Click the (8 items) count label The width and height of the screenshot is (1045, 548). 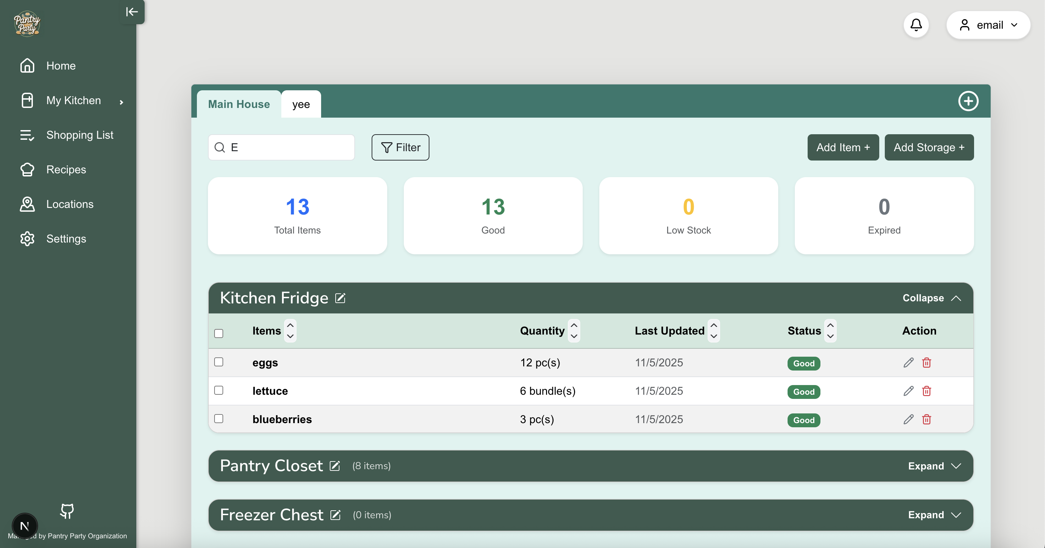372,466
